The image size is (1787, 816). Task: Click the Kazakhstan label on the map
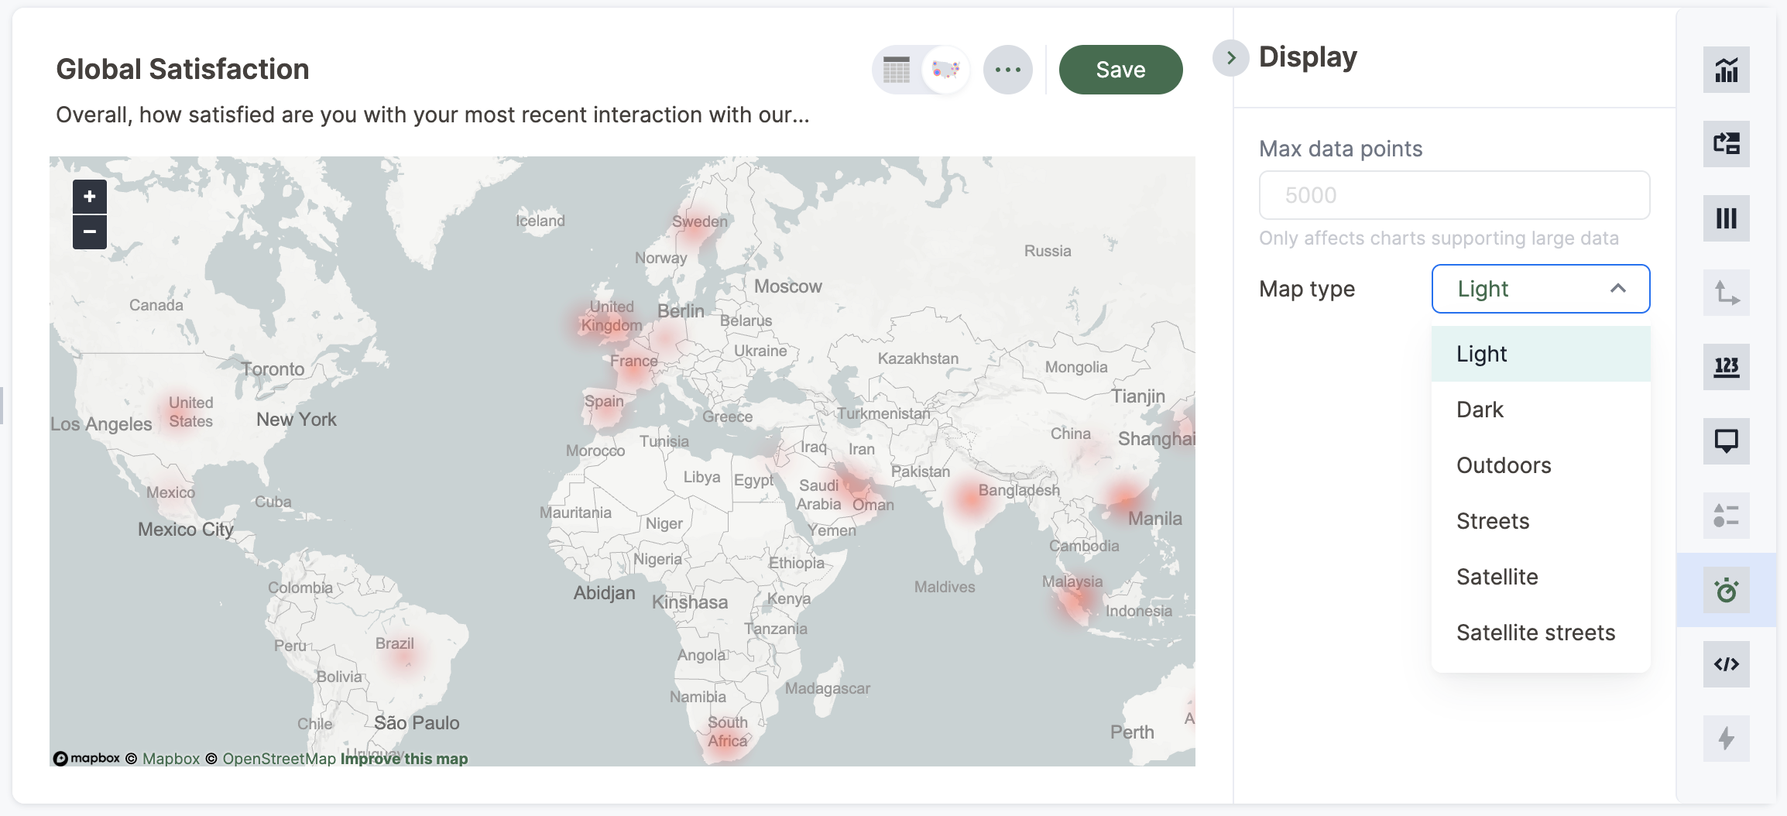(x=918, y=358)
